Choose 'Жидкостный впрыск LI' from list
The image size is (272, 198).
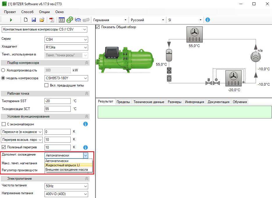click(x=62, y=165)
